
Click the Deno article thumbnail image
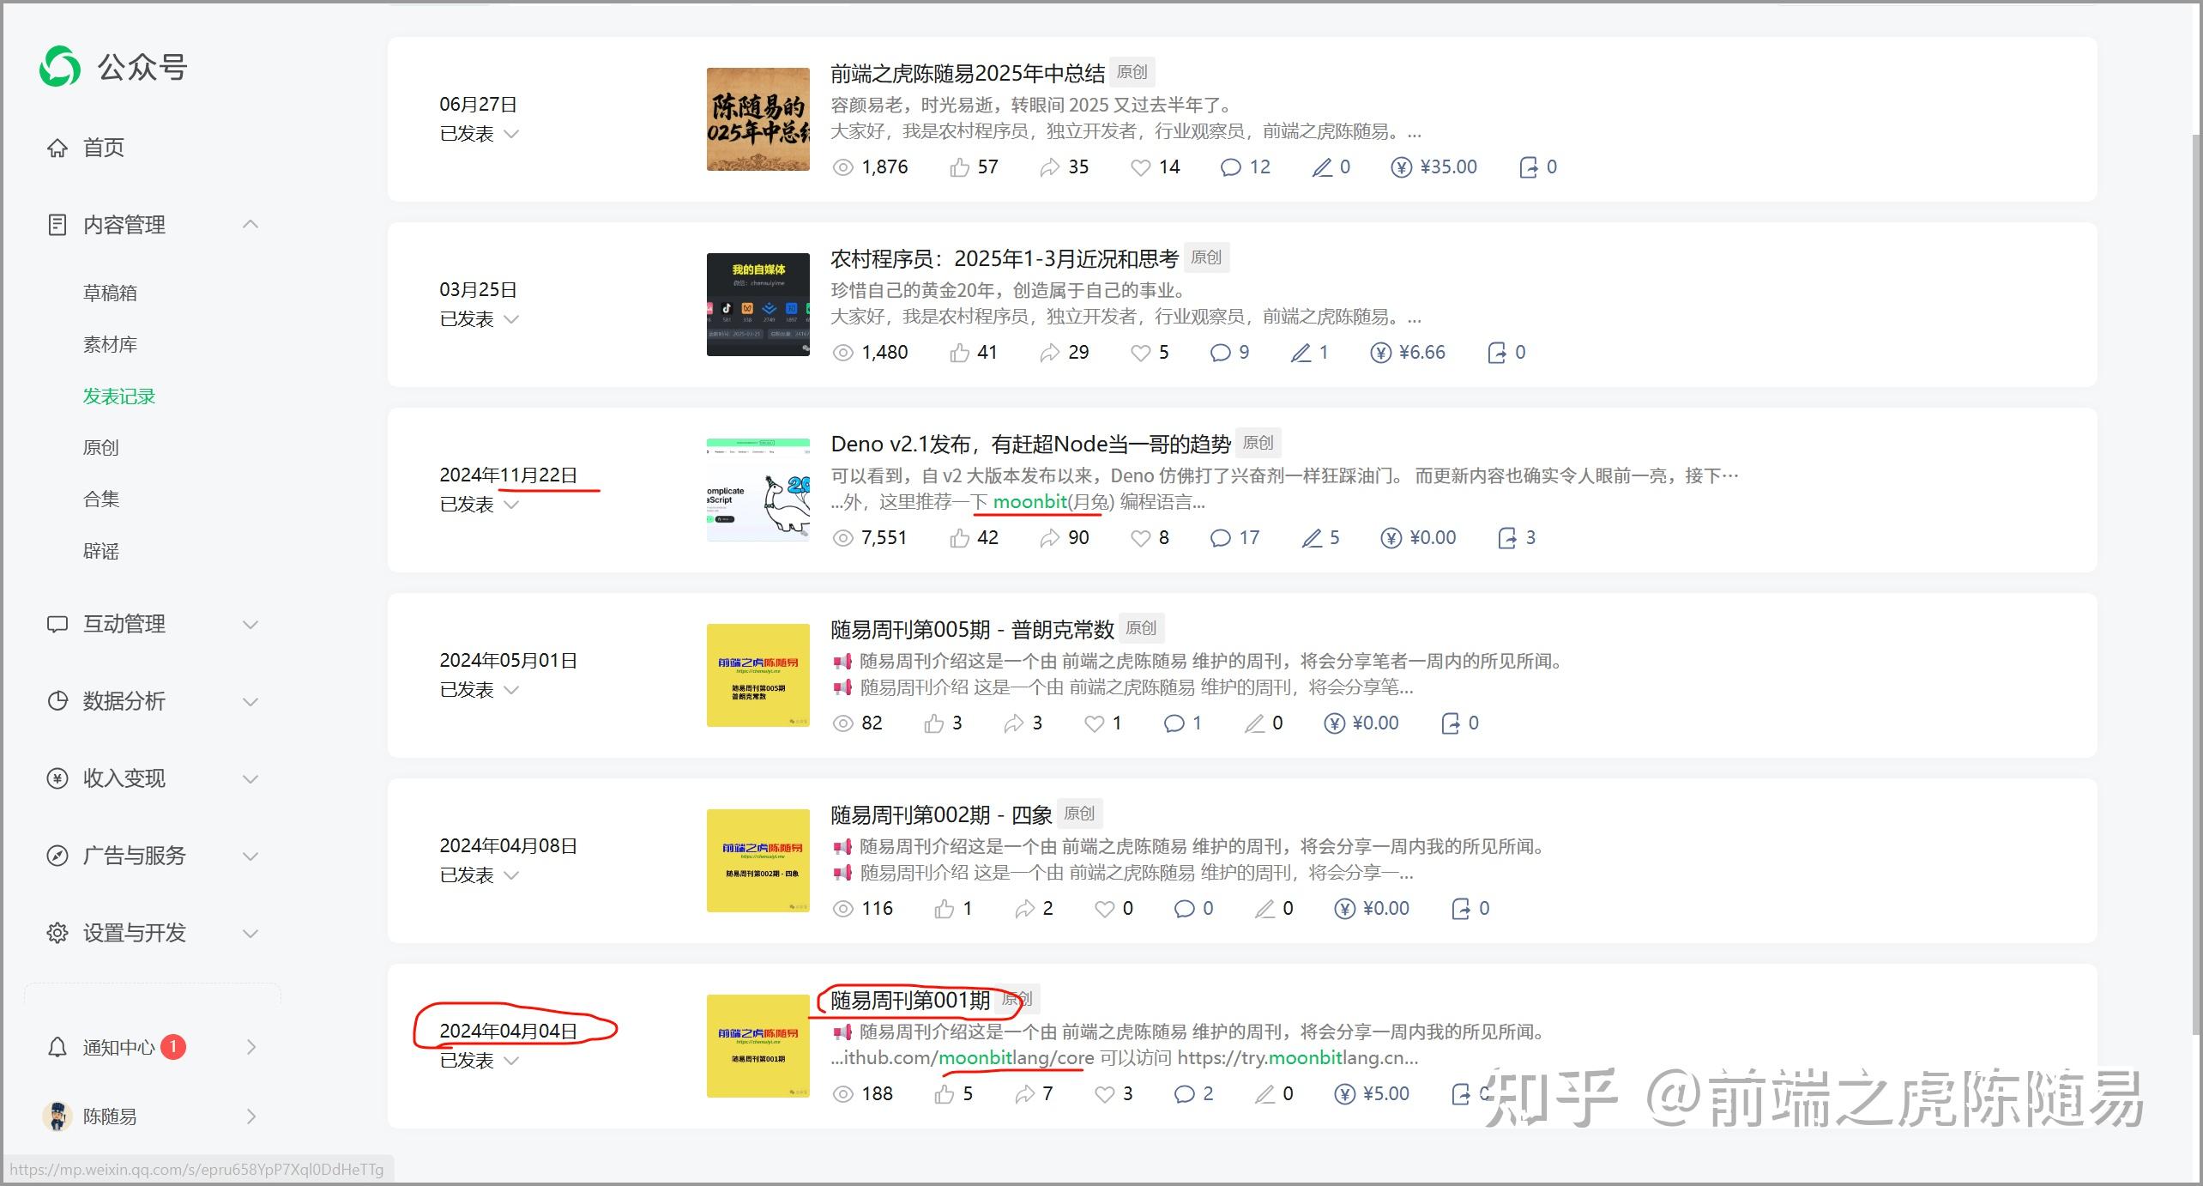(x=757, y=491)
